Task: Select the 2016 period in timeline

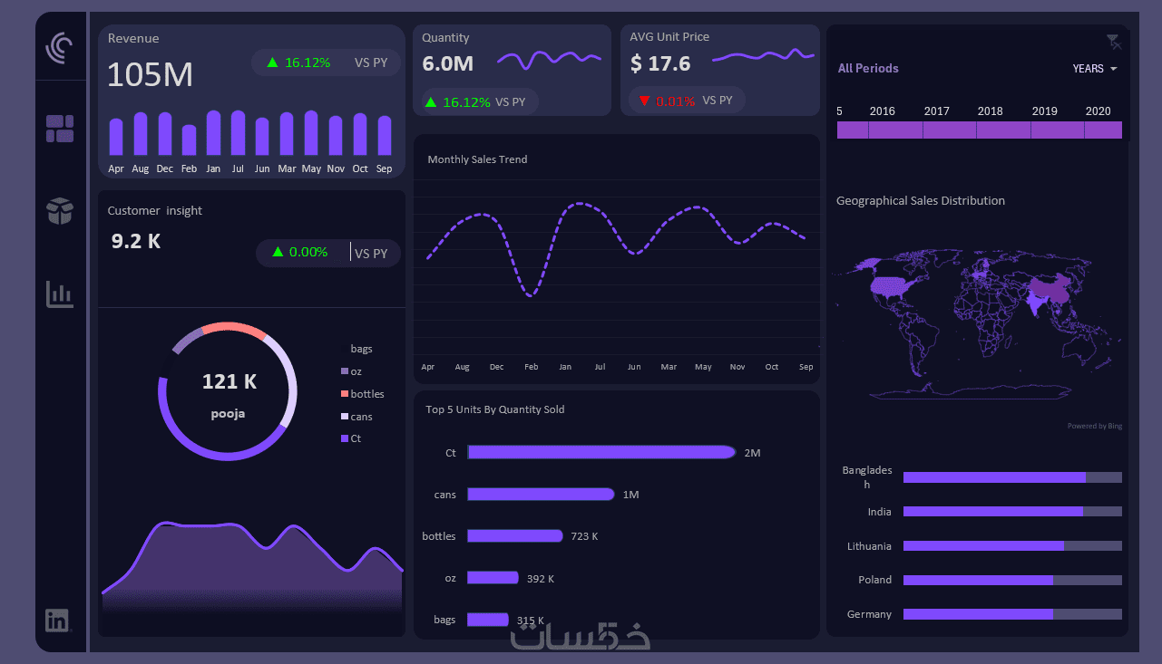Action: 895,130
